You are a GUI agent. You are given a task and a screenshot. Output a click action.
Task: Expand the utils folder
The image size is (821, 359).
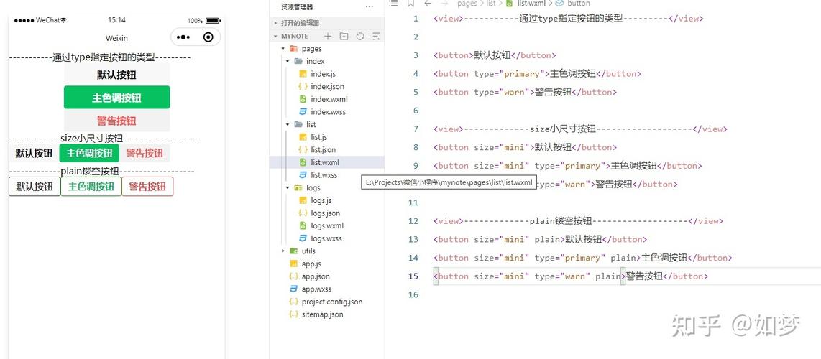tap(308, 251)
